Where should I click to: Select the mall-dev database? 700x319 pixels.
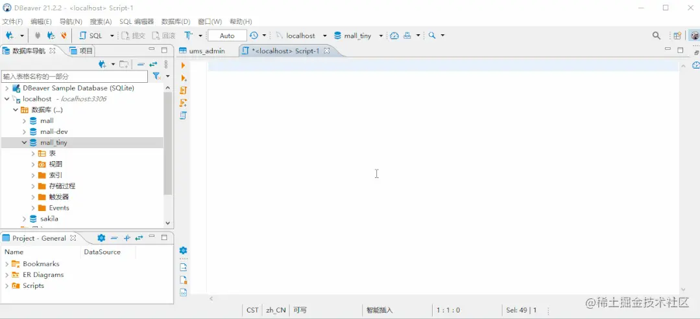(54, 132)
